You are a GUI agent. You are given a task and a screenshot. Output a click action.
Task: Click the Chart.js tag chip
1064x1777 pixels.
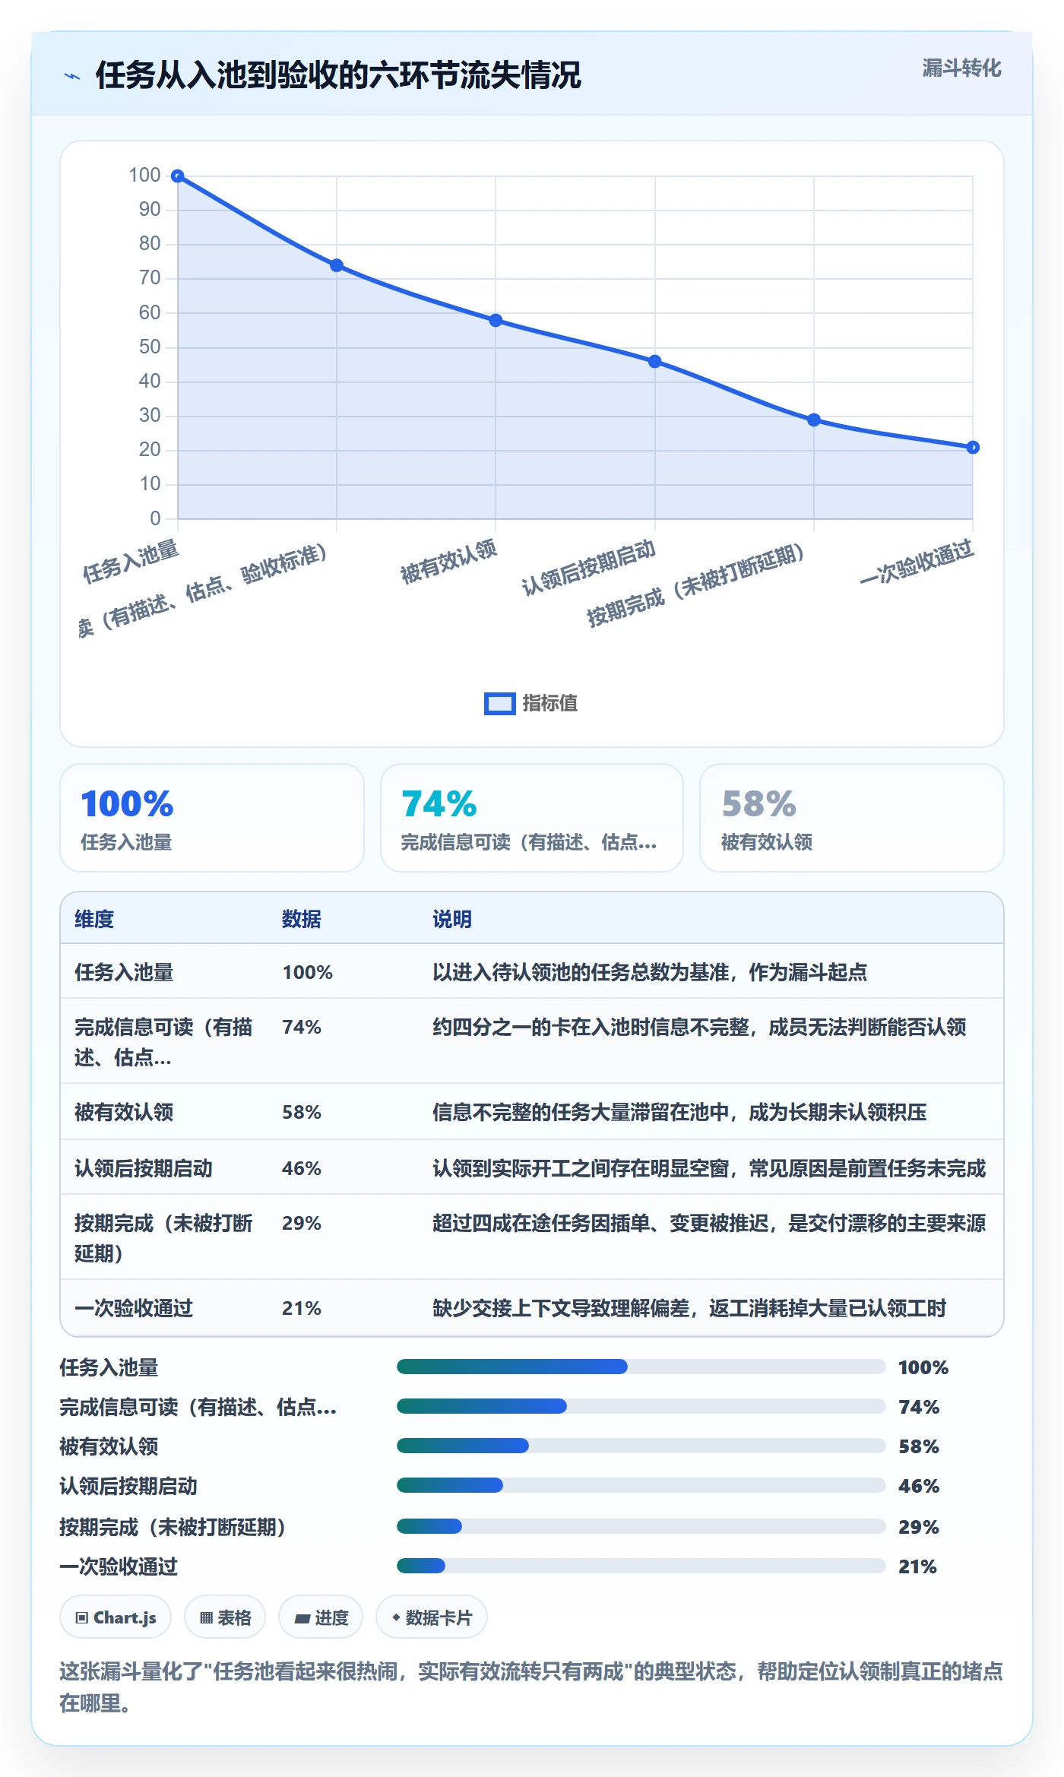(x=116, y=1617)
